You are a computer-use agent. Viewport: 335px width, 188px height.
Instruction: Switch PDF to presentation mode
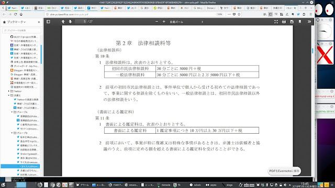[x=276, y=21]
